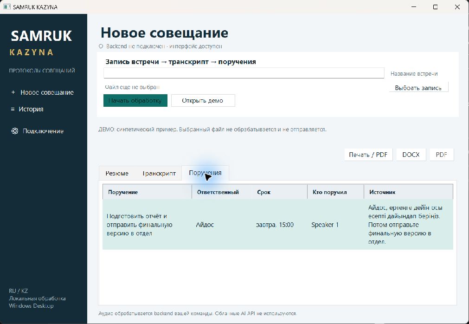Click the list icon beside История
The image size is (469, 324).
(13, 109)
